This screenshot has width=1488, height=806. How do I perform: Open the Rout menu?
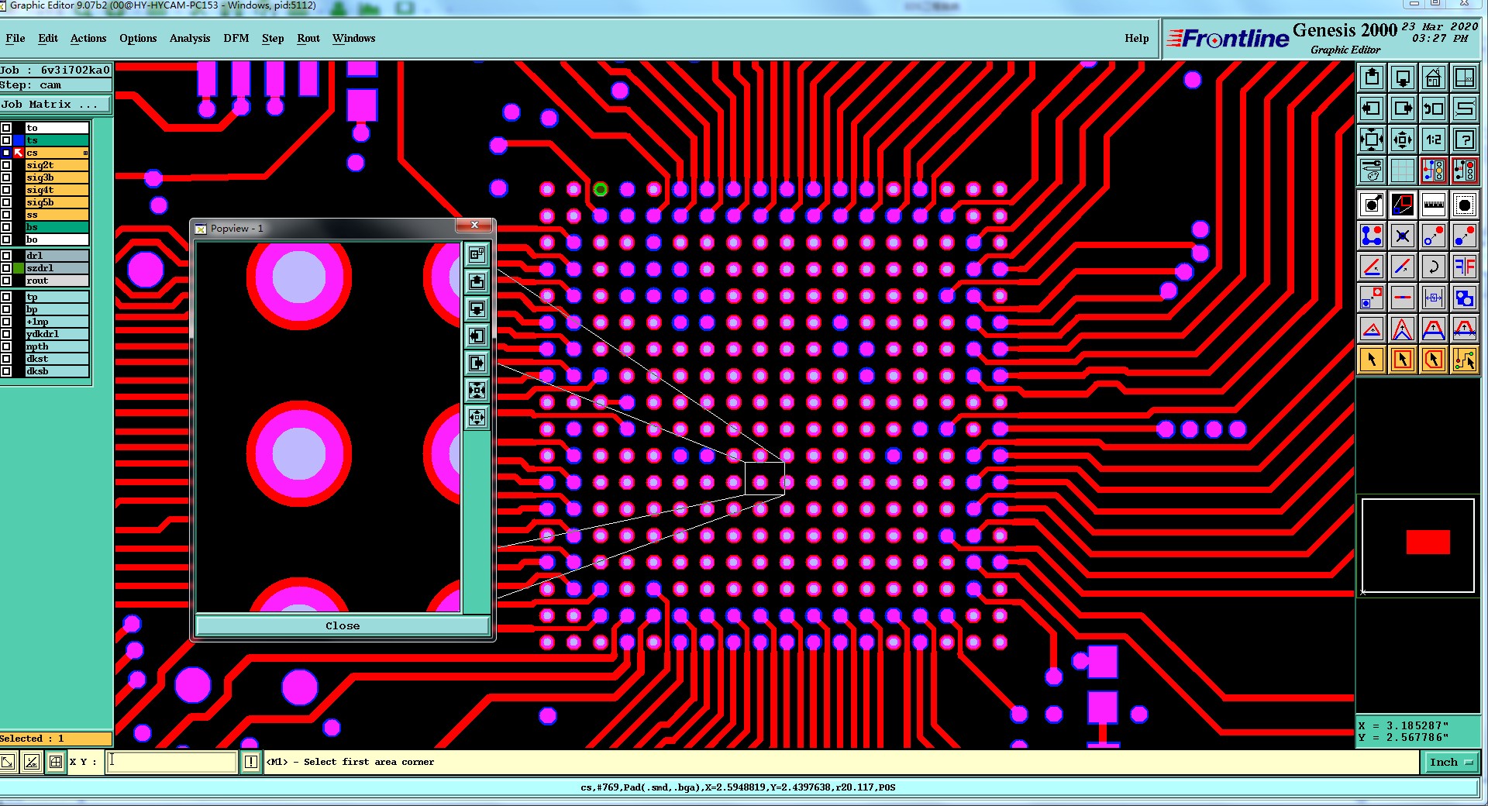[x=308, y=38]
